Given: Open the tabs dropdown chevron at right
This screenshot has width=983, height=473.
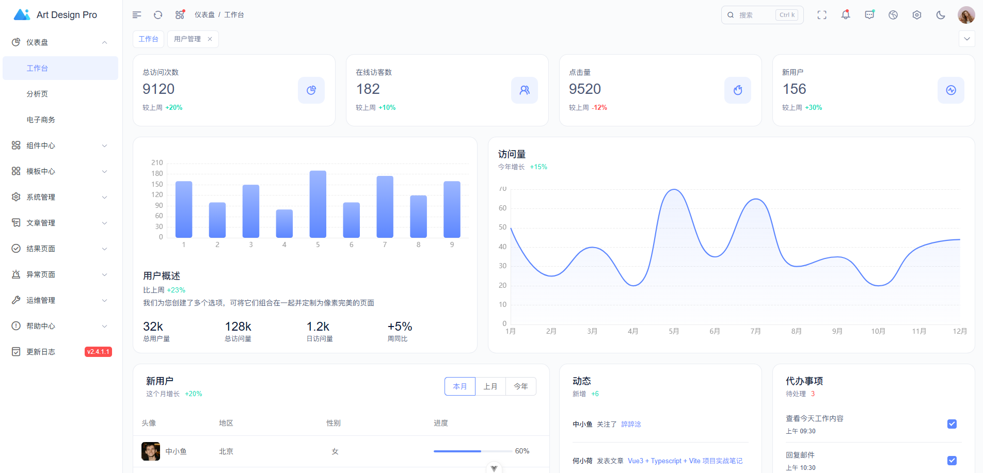Looking at the screenshot, I should (x=967, y=39).
